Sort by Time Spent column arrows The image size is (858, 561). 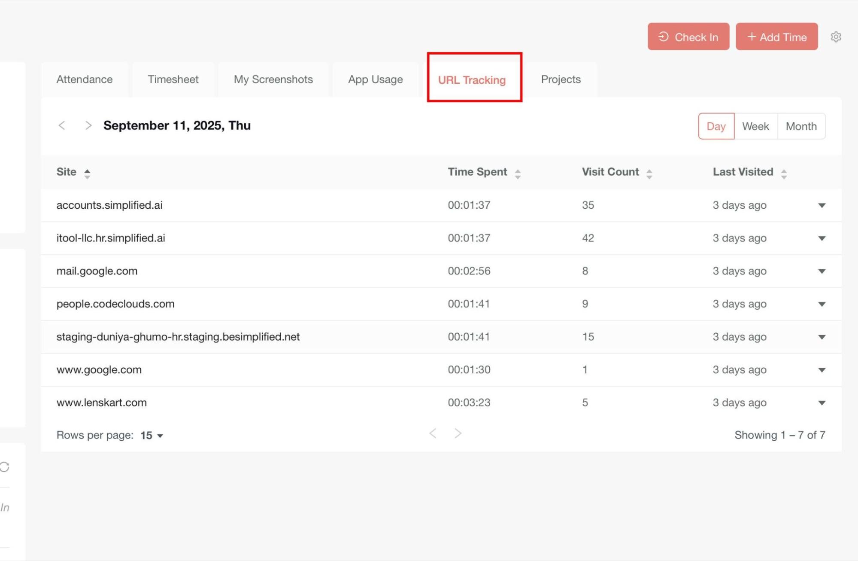point(518,173)
